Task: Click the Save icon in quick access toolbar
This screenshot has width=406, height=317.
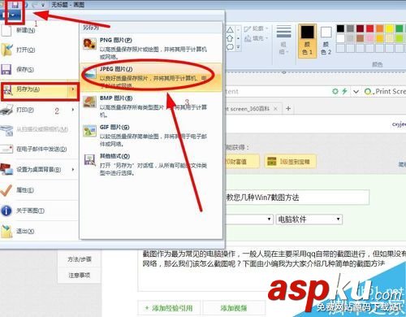Action: tap(15, 5)
